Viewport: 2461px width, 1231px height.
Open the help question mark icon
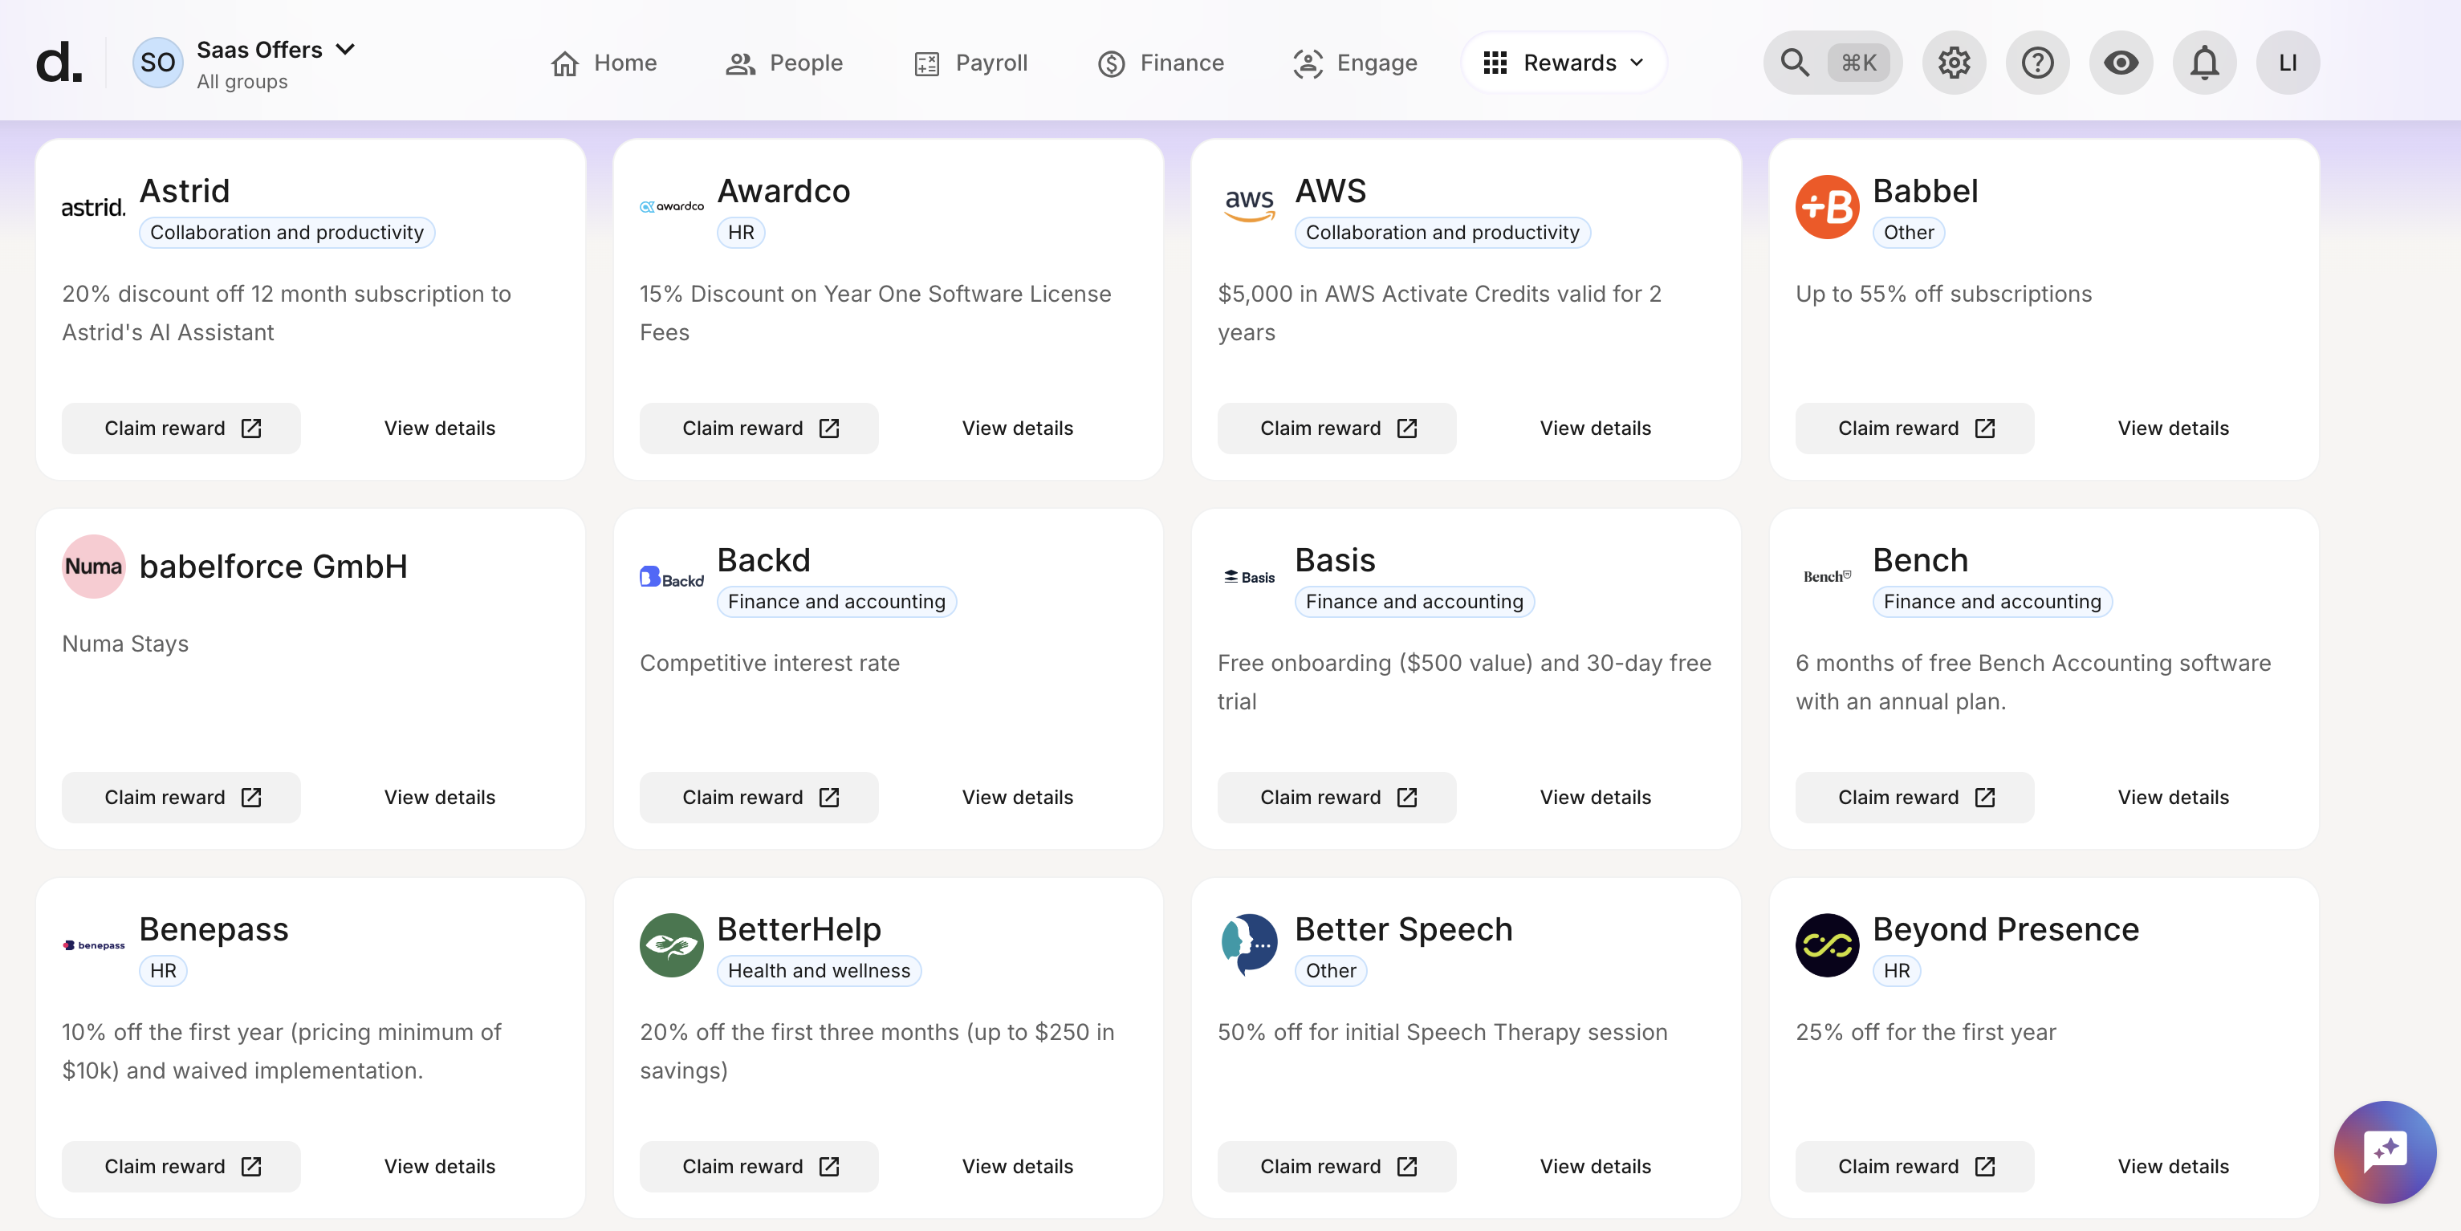[x=2038, y=62]
